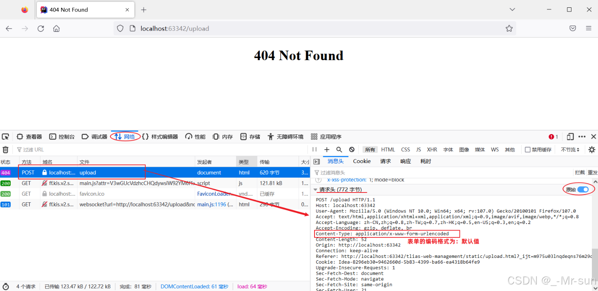Select the Headers details tab
The height and width of the screenshot is (291, 598).
pyautogui.click(x=336, y=161)
